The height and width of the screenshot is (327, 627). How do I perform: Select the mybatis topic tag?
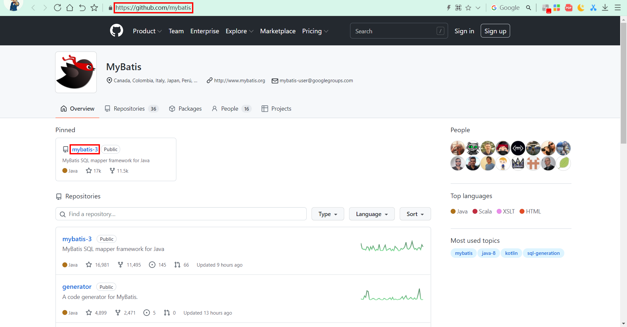tap(464, 253)
